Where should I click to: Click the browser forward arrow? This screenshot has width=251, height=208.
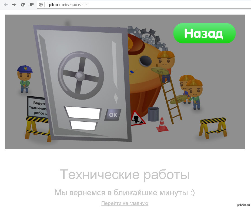[14, 5]
